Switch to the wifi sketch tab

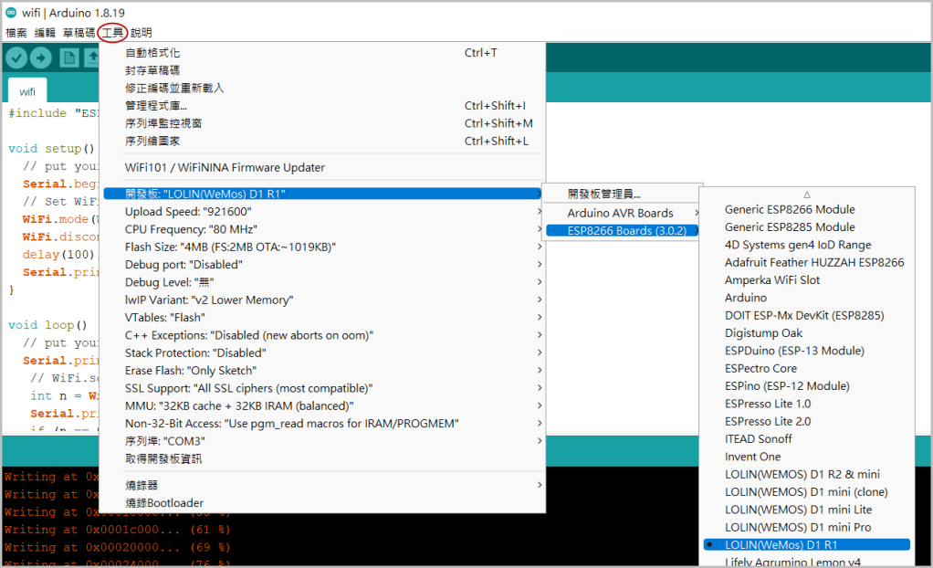pyautogui.click(x=27, y=91)
